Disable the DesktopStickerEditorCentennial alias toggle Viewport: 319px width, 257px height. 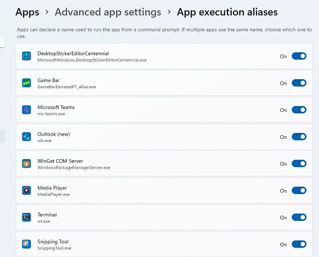tap(299, 56)
